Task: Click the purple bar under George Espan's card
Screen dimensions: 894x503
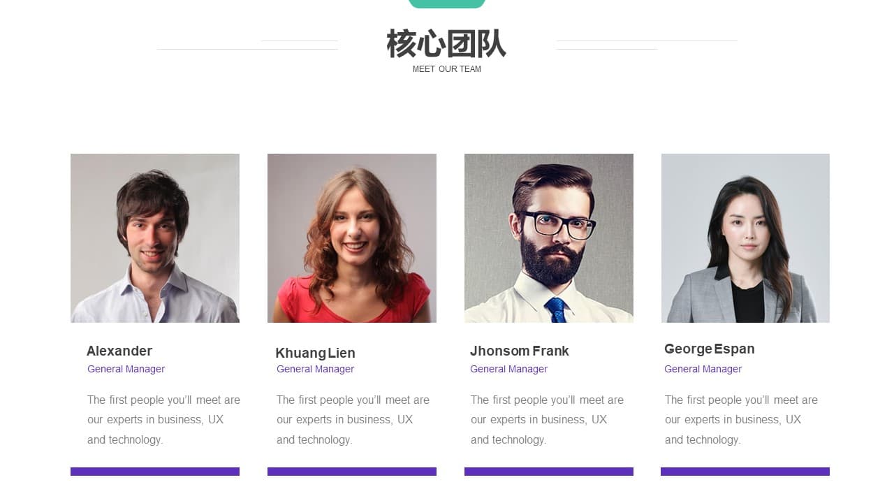Action: pyautogui.click(x=745, y=472)
